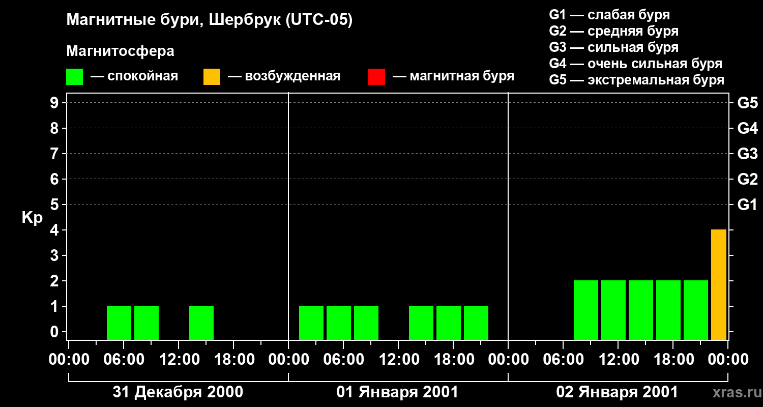Click the last Kp 2 green bar before the orange bar
763x407 pixels.
coord(696,310)
